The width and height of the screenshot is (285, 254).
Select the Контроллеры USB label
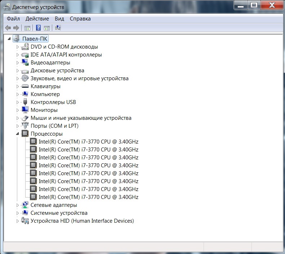53,102
